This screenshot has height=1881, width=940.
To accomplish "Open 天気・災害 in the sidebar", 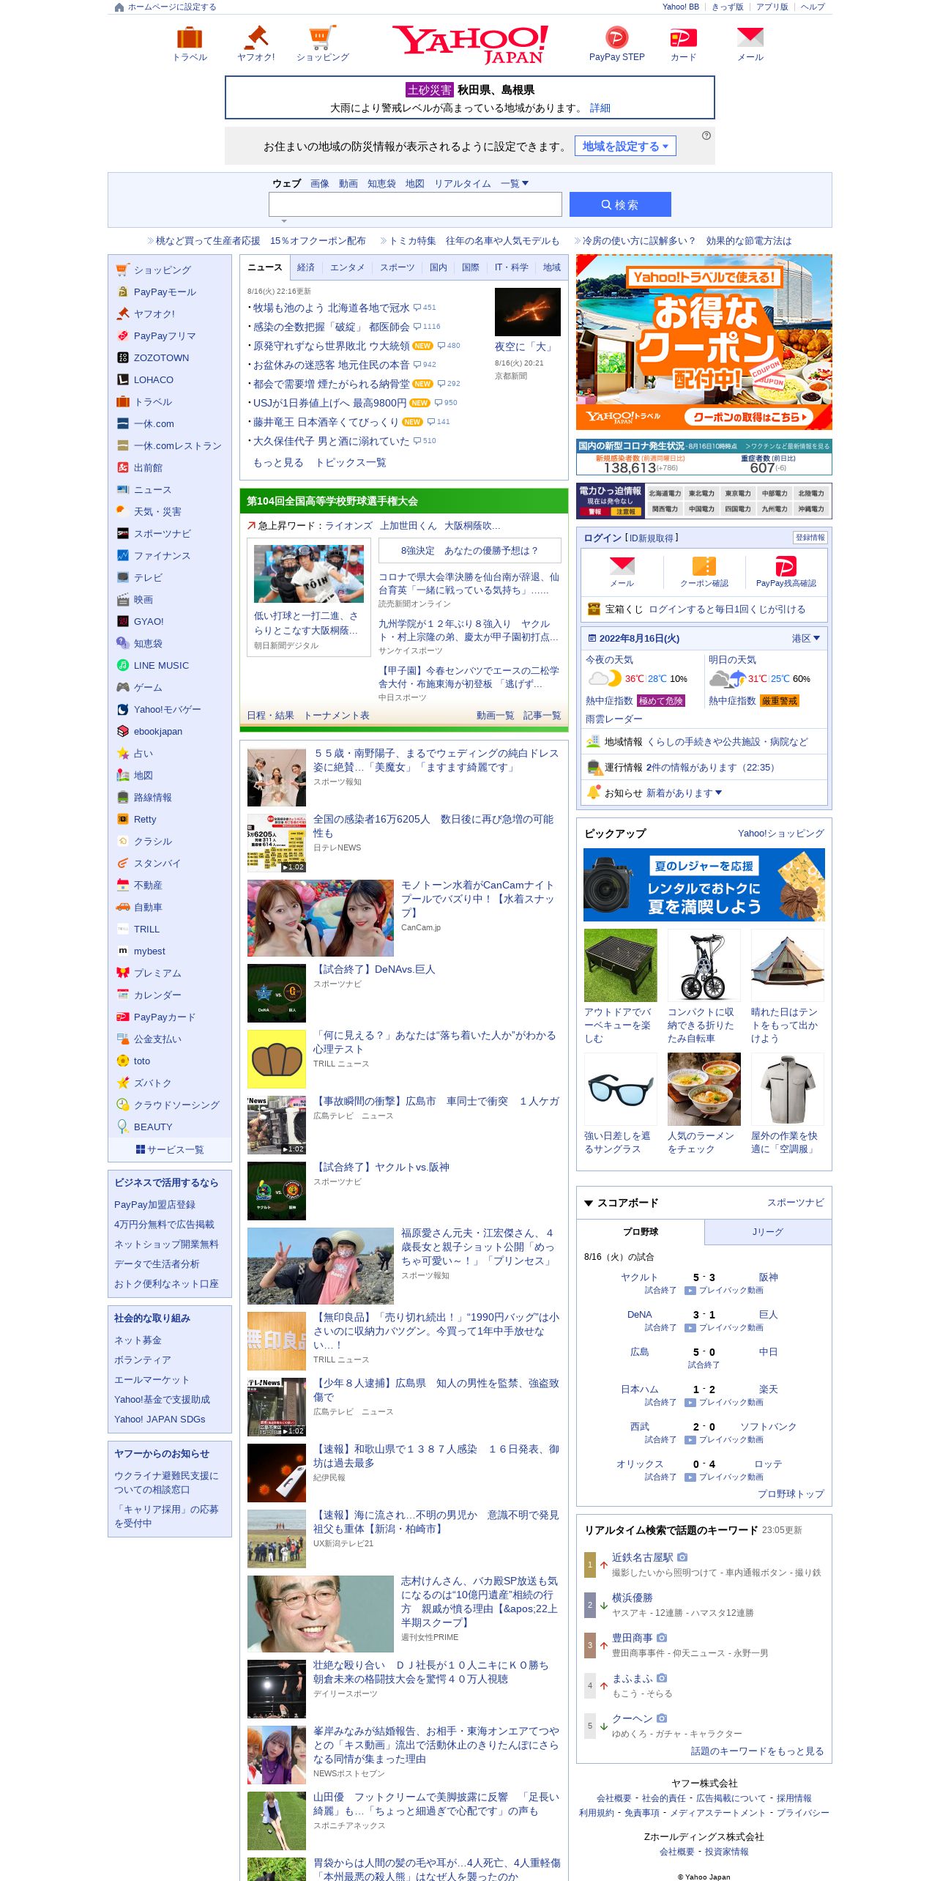I will pyautogui.click(x=157, y=511).
